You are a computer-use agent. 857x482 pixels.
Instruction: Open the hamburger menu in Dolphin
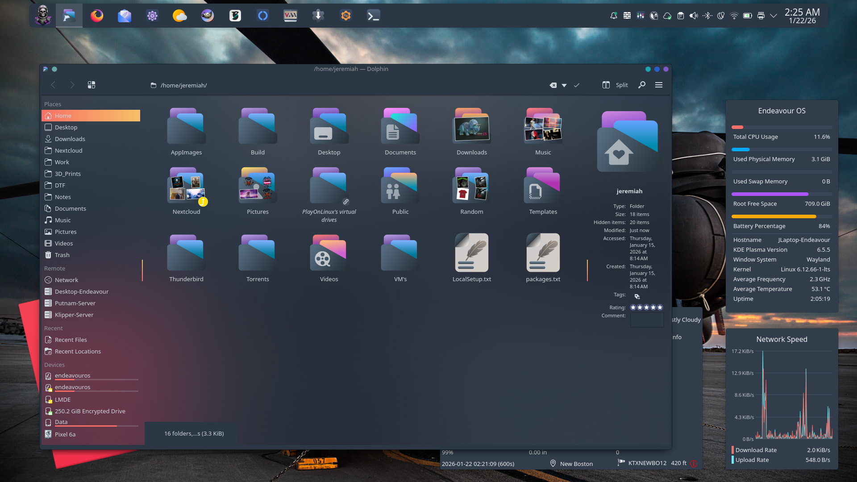click(x=659, y=85)
